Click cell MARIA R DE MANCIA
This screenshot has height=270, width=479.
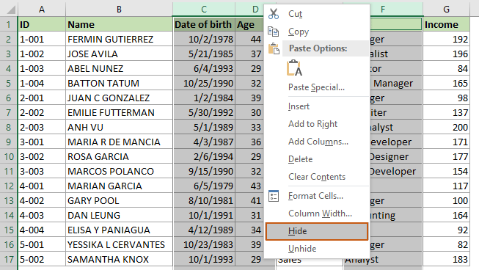(x=119, y=142)
